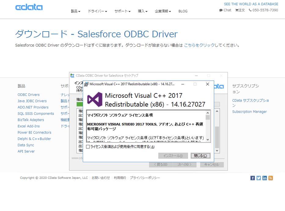The width and height of the screenshot is (285, 211).
Task: Open the LinkedIn icon in footer
Action: 265,178
